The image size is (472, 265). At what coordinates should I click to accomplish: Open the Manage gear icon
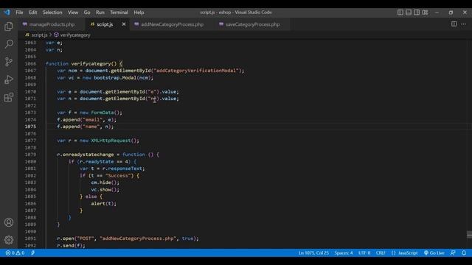[x=9, y=240]
